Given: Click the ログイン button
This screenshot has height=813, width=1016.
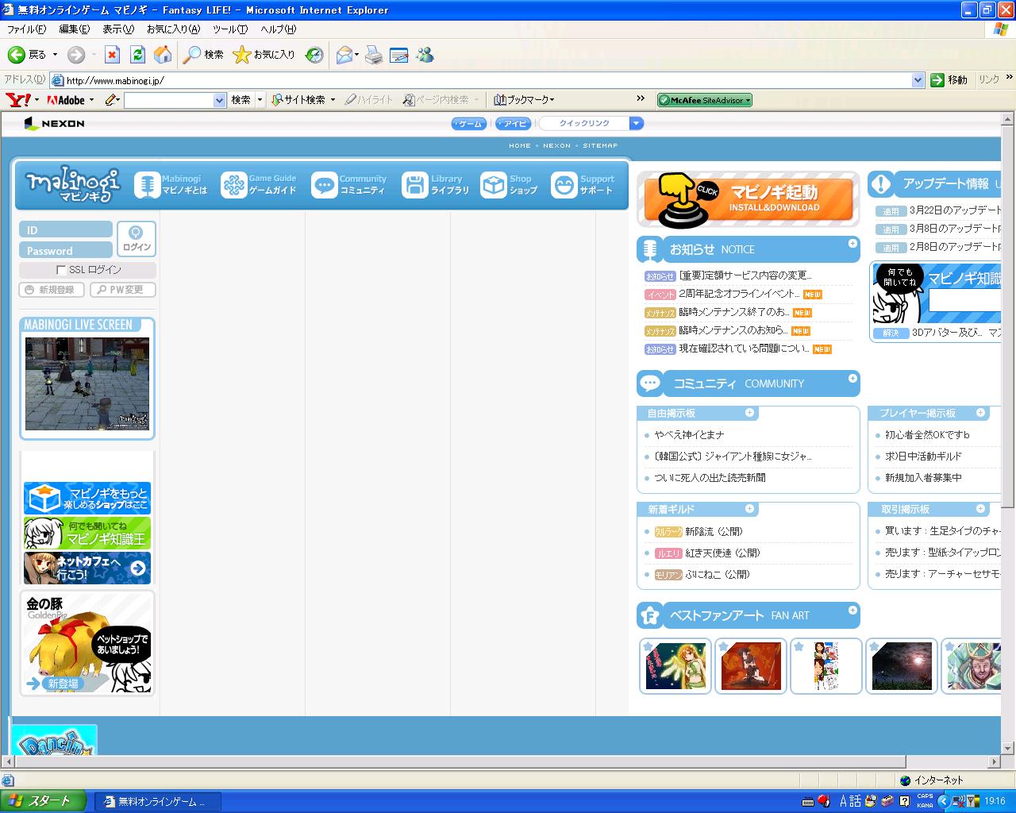Looking at the screenshot, I should tap(137, 238).
